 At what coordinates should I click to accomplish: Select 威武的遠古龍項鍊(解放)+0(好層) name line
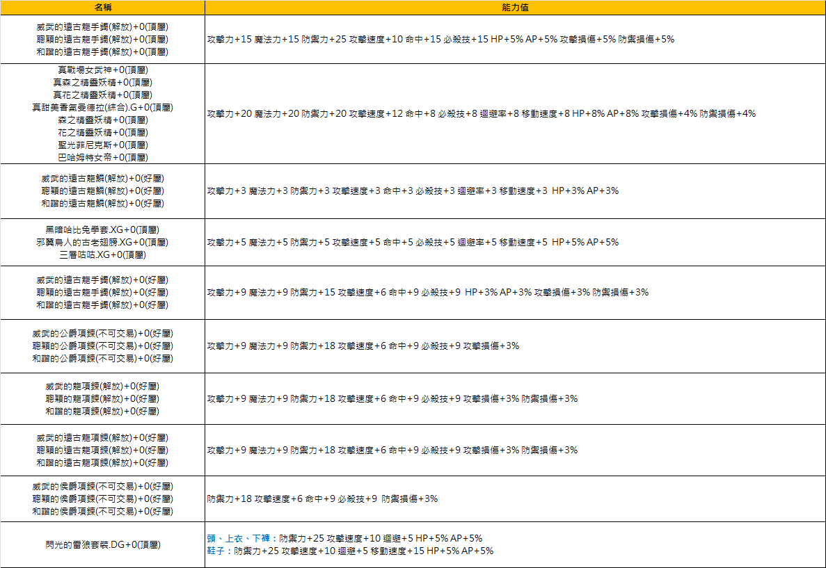click(103, 438)
